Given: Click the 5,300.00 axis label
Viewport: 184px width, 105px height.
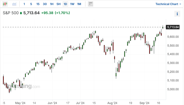Looking at the screenshot, I should (173, 63).
